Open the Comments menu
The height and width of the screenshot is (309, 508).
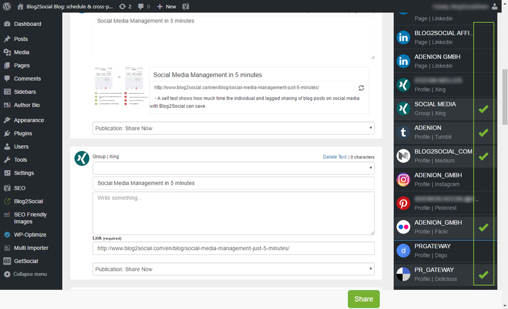(27, 79)
